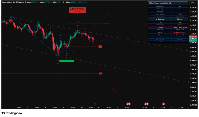The width and height of the screenshot is (199, 117).
Task: Click the red (5)T wave label
Action: point(58,63)
